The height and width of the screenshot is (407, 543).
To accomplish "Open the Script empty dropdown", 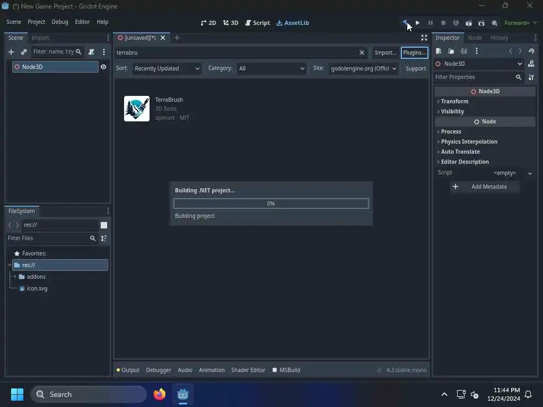I will (x=513, y=173).
